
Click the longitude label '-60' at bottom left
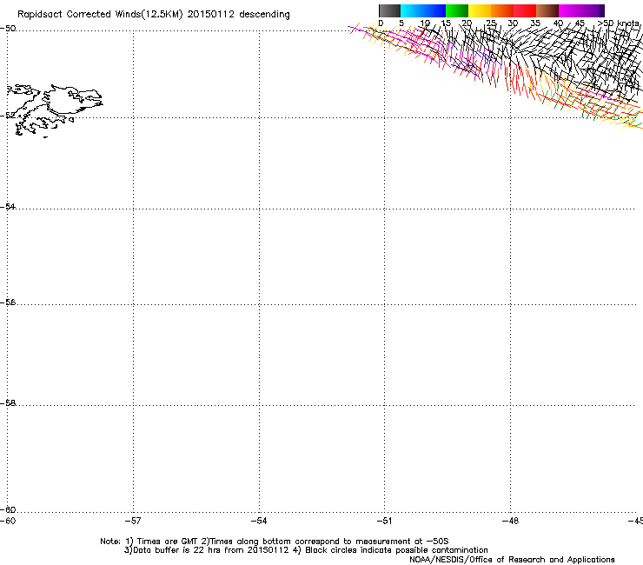pyautogui.click(x=8, y=521)
